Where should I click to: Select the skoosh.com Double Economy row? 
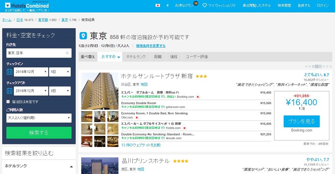196,136
